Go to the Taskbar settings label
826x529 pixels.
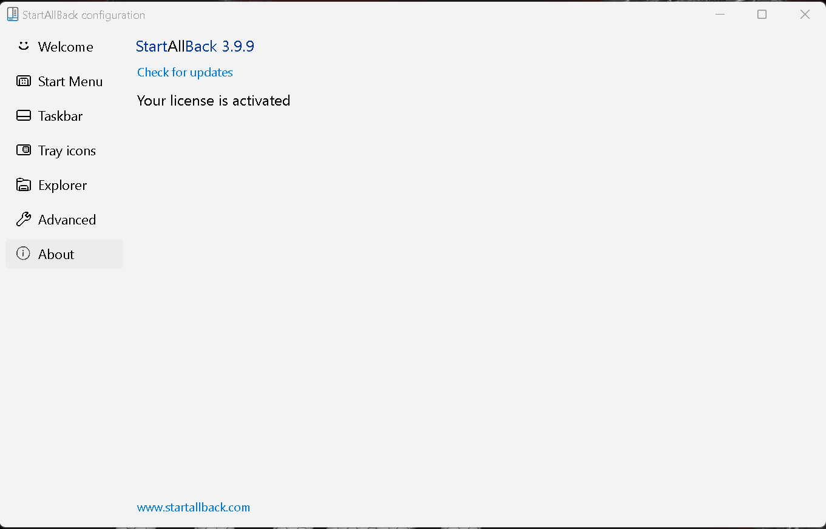(60, 116)
